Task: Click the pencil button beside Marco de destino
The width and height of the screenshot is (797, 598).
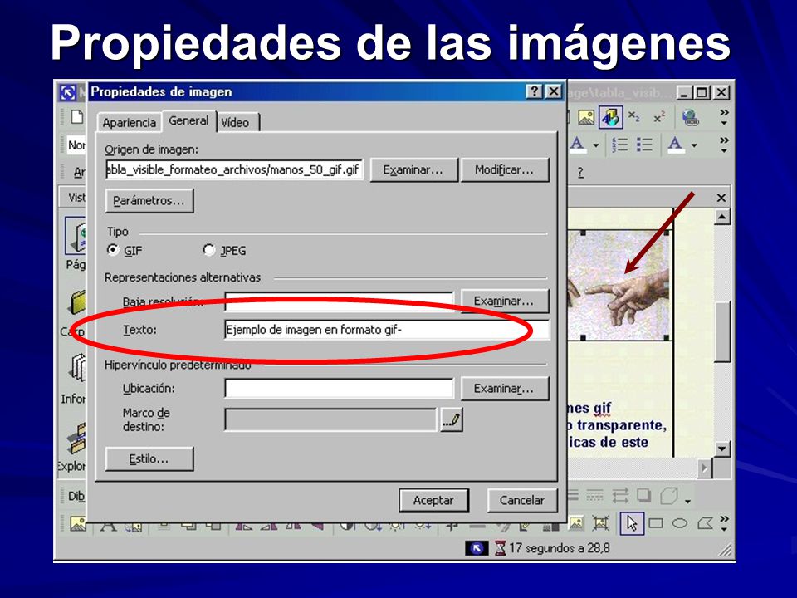Action: 452,420
